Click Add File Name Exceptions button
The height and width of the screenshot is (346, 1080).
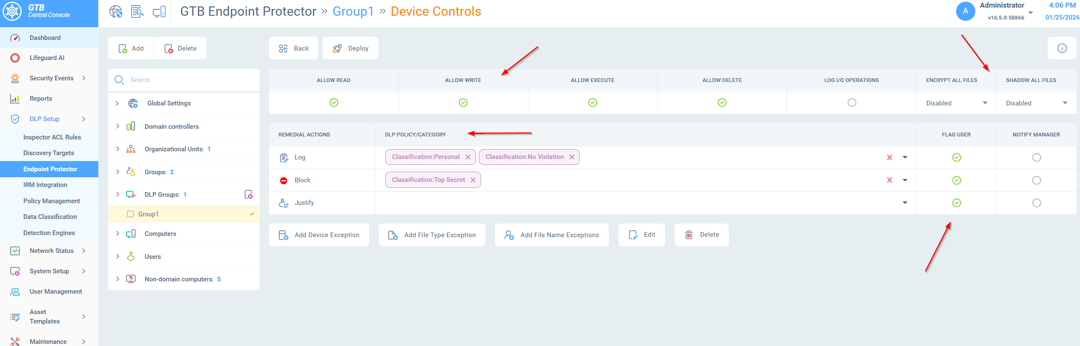(x=552, y=235)
